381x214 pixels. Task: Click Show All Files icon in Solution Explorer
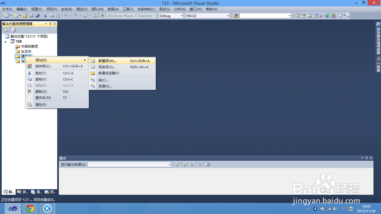[14, 30]
